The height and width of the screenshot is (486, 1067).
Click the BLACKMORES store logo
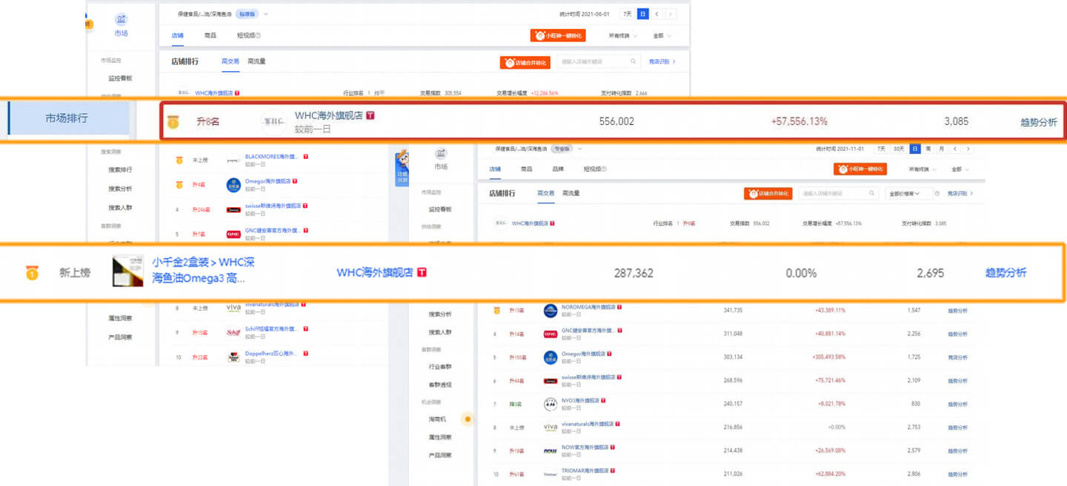233,160
